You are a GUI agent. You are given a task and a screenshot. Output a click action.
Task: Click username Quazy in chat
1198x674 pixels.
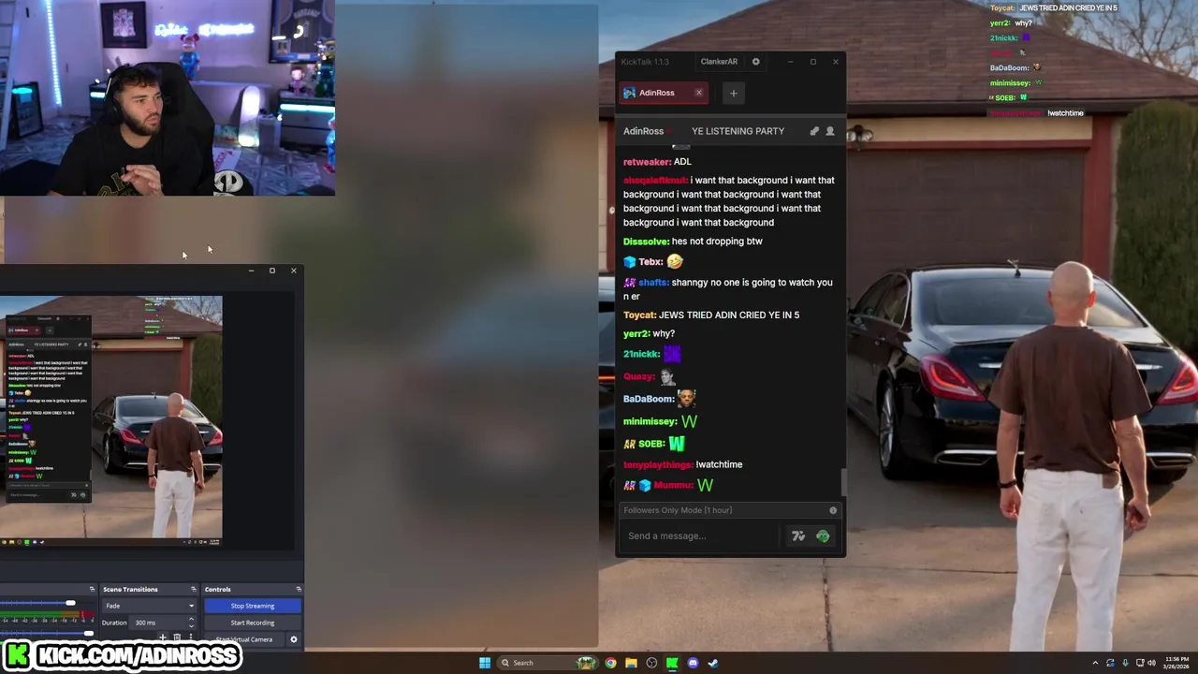coord(639,376)
